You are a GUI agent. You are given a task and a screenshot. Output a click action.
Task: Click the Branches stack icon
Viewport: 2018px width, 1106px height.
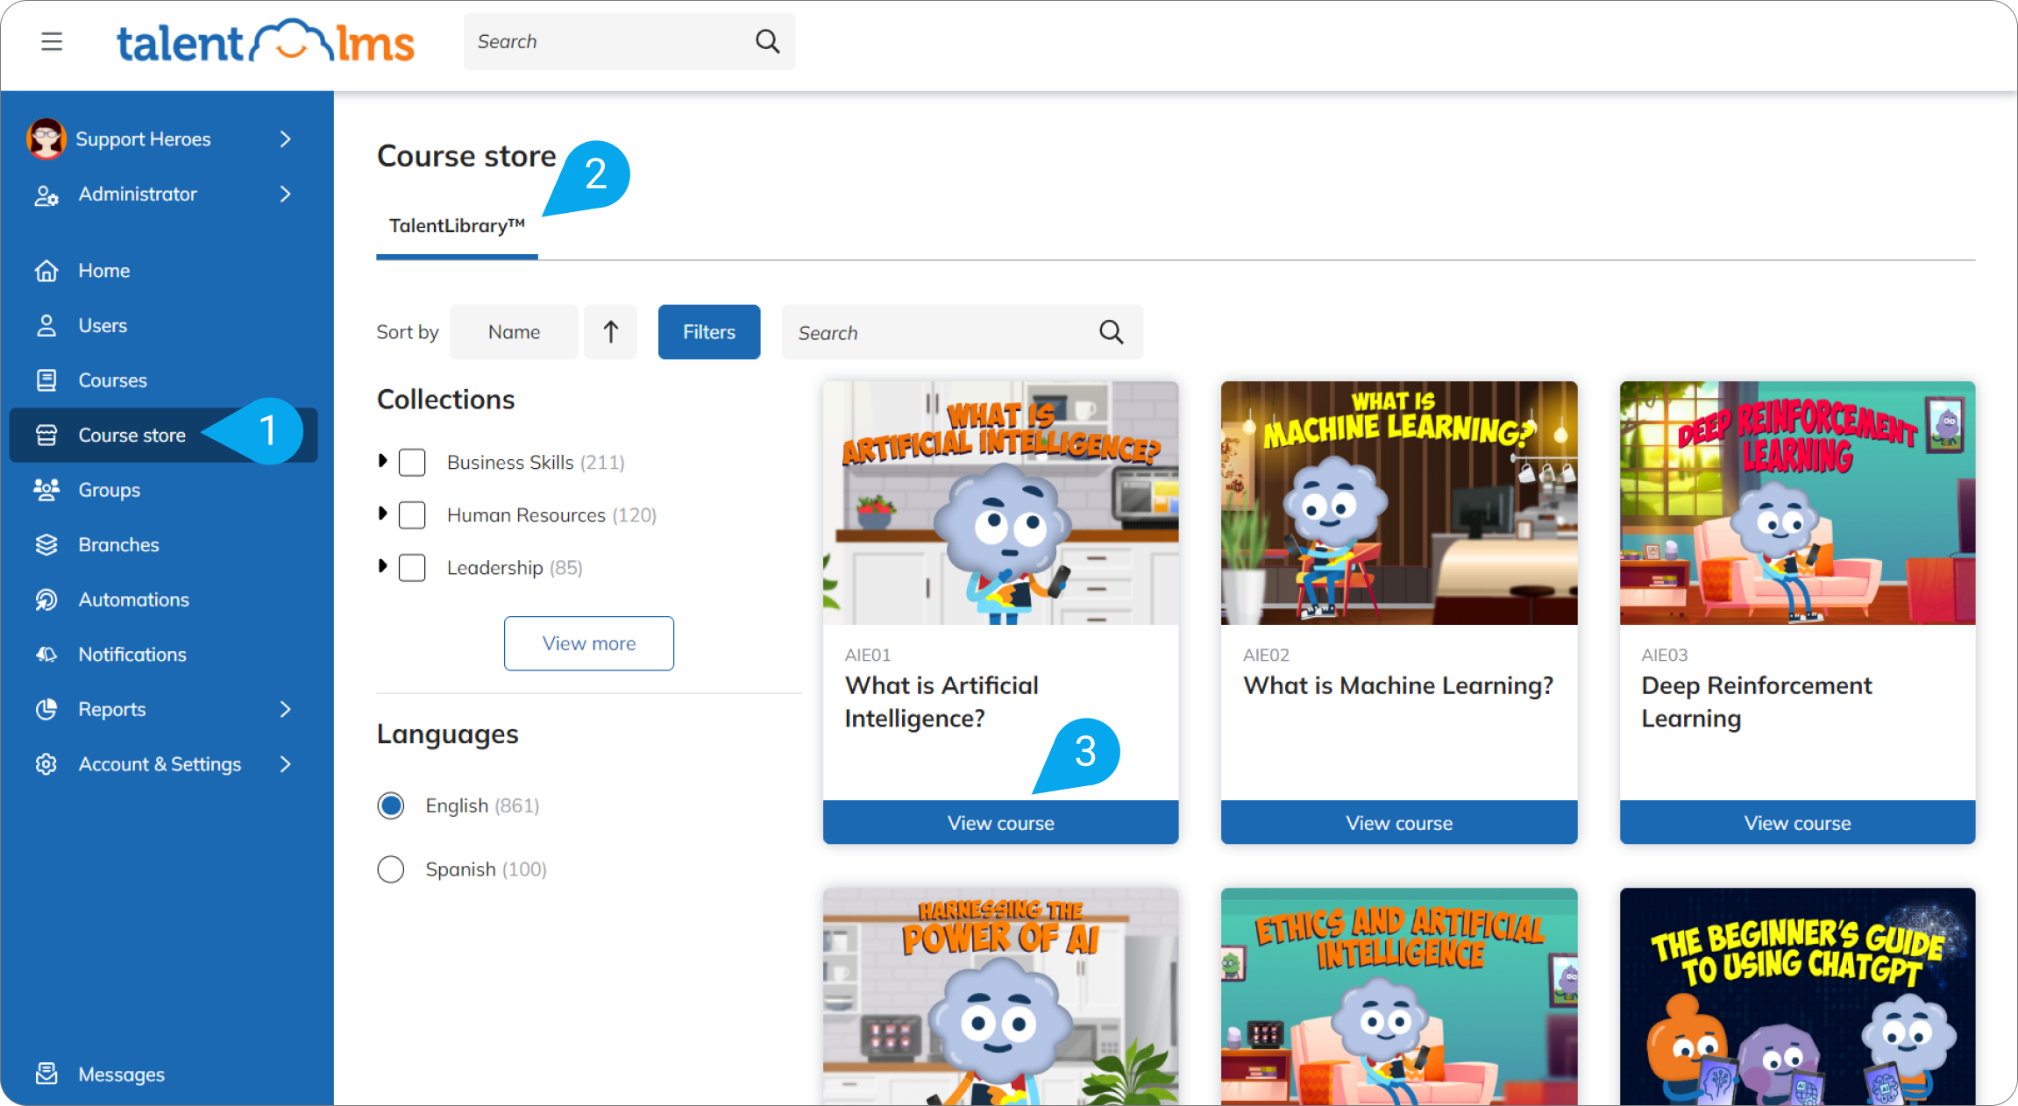tap(46, 543)
